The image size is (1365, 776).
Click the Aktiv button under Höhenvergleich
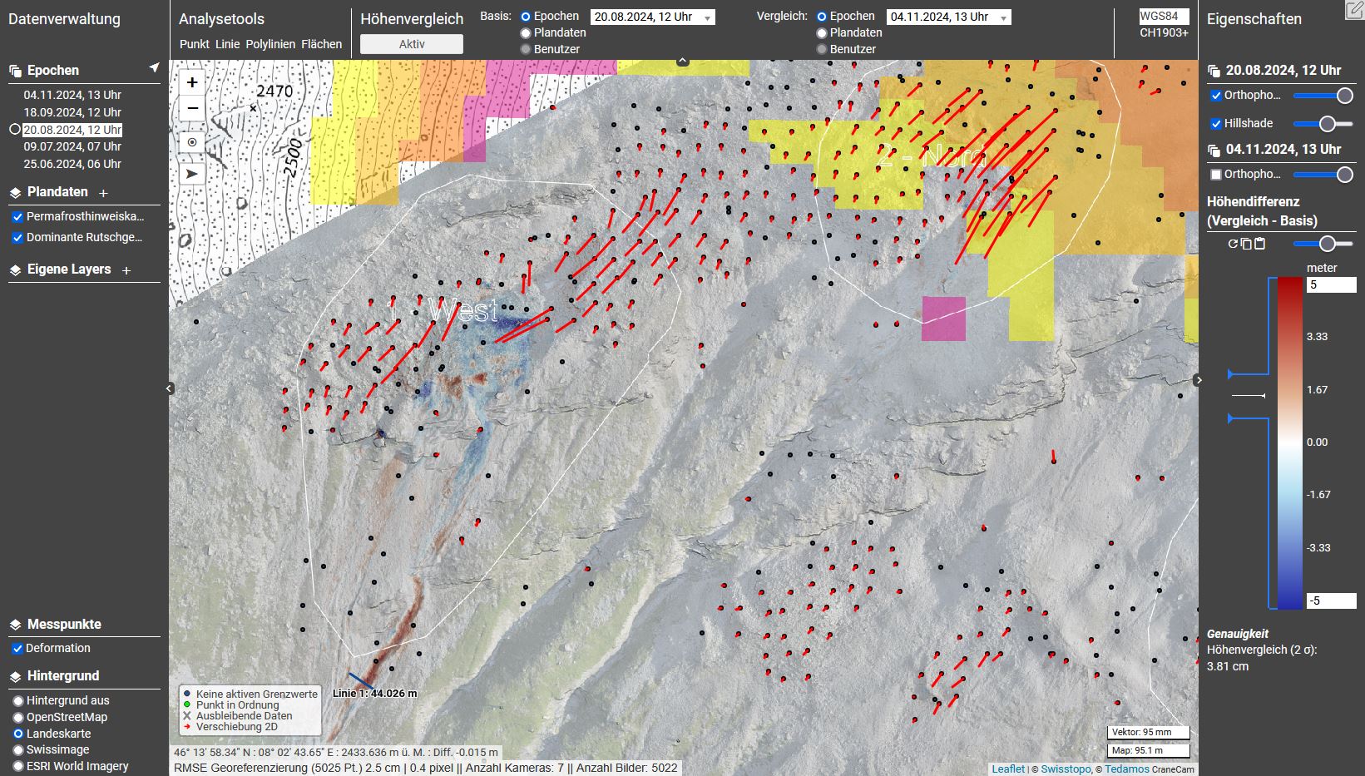point(412,45)
